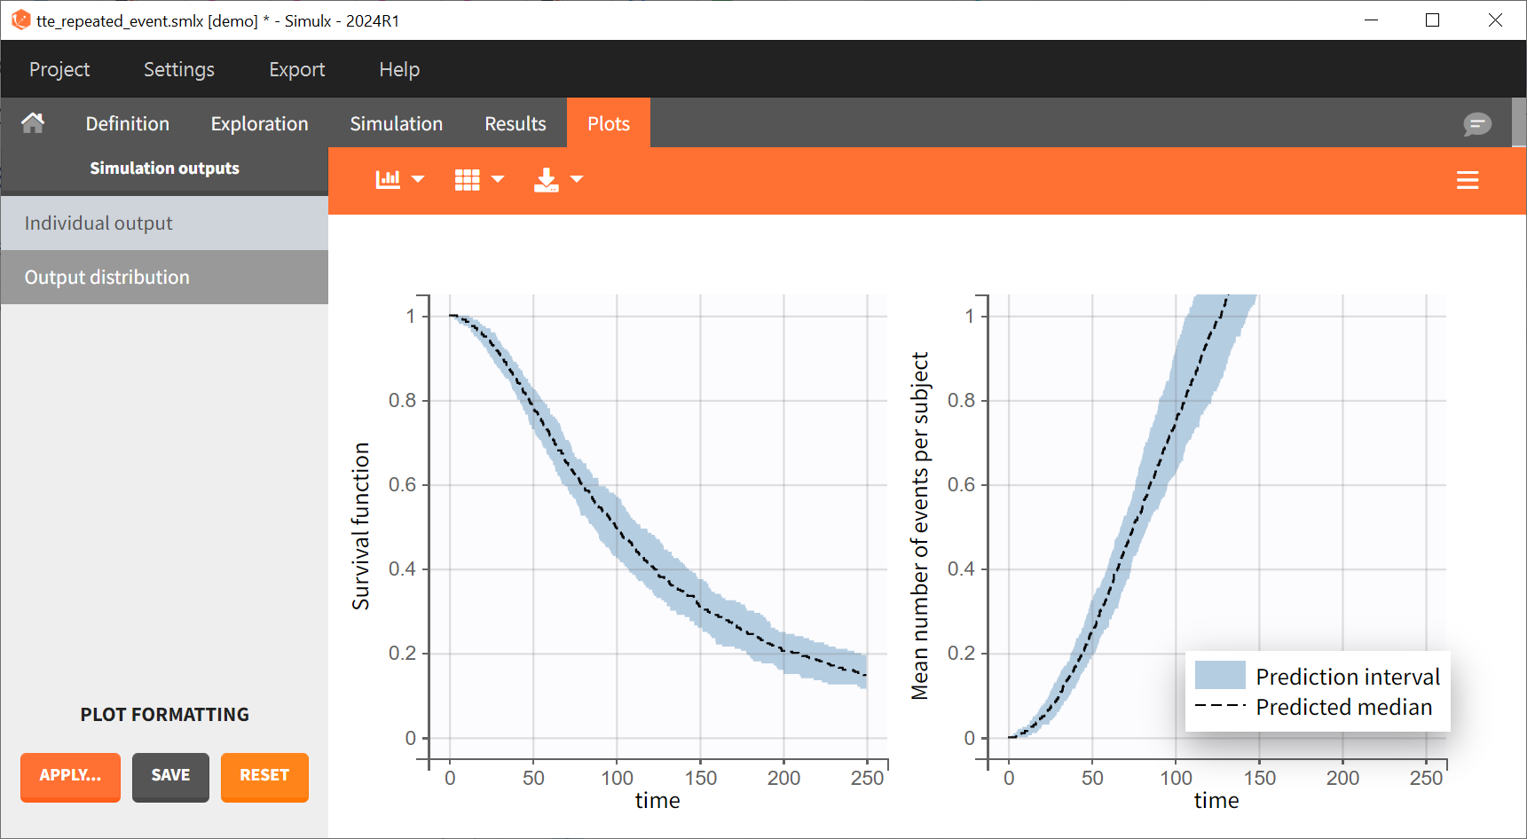Expand the export plot dropdown arrow
1527x839 pixels.
point(577,179)
